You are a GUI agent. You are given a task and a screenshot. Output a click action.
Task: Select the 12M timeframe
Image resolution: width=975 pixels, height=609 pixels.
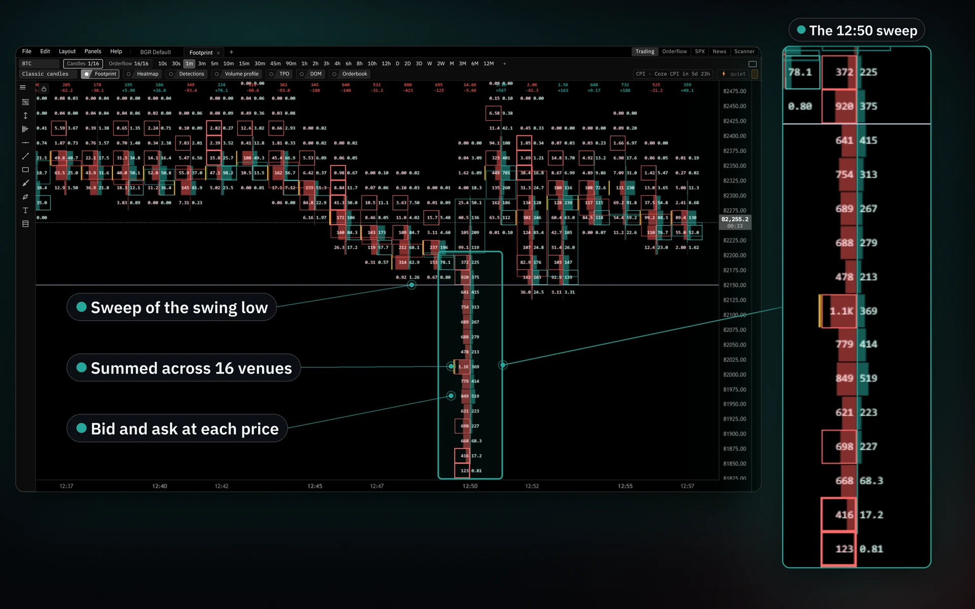(489, 64)
